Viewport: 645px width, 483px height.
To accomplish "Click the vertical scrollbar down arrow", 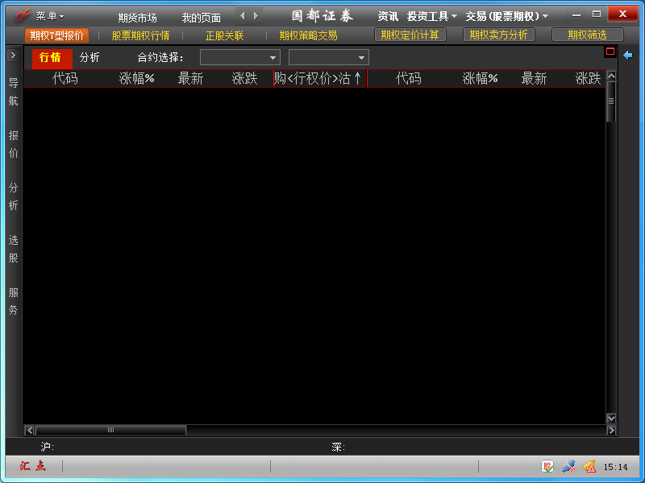I will [x=611, y=419].
